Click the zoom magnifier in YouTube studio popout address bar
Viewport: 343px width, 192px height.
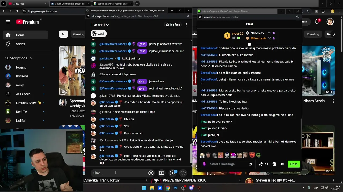coord(188,16)
